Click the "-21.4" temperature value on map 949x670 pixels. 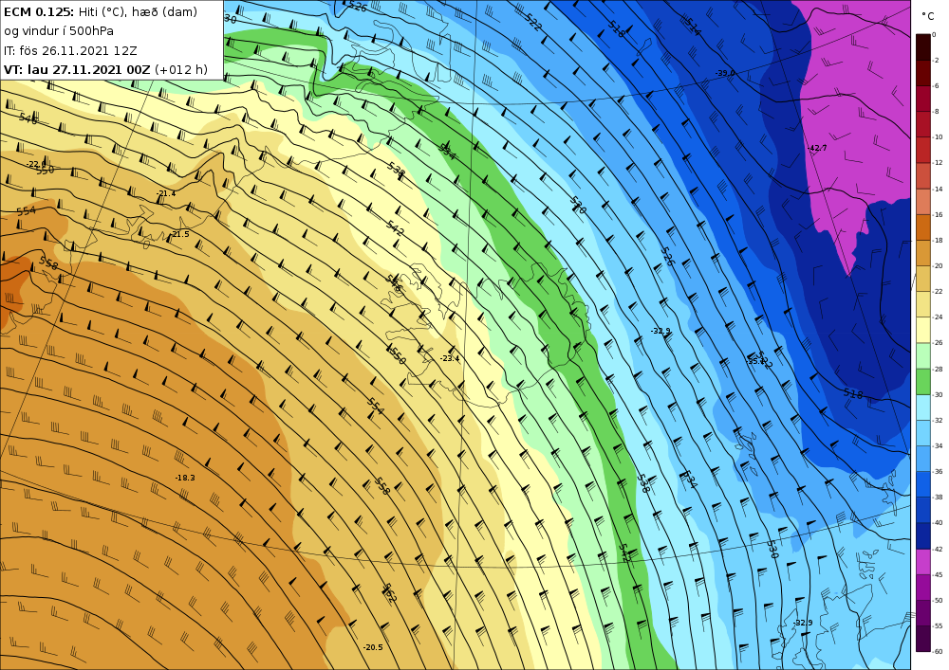click(166, 194)
